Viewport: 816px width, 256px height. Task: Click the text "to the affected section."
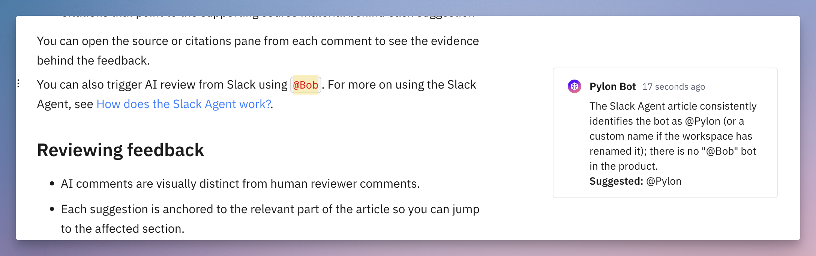pyautogui.click(x=123, y=229)
